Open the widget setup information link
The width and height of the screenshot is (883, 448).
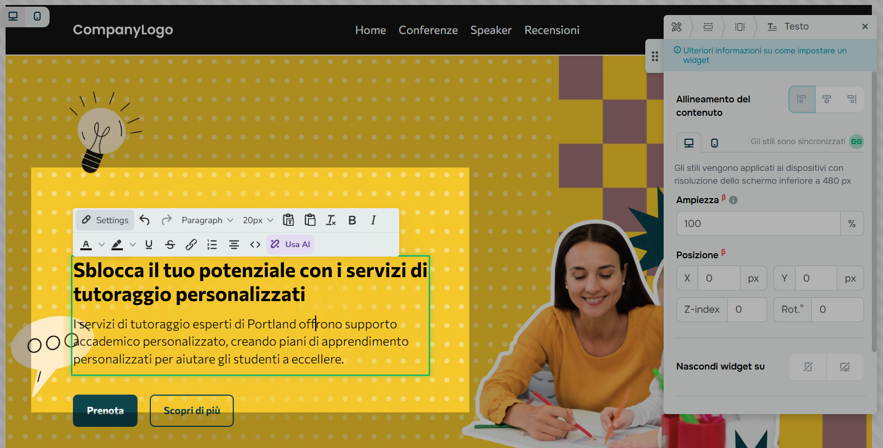click(x=764, y=55)
